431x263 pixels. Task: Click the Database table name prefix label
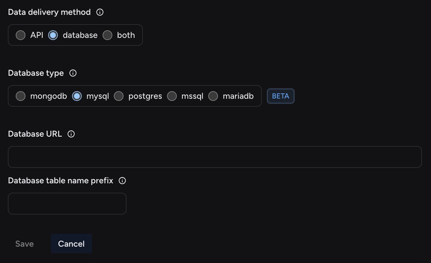(61, 181)
